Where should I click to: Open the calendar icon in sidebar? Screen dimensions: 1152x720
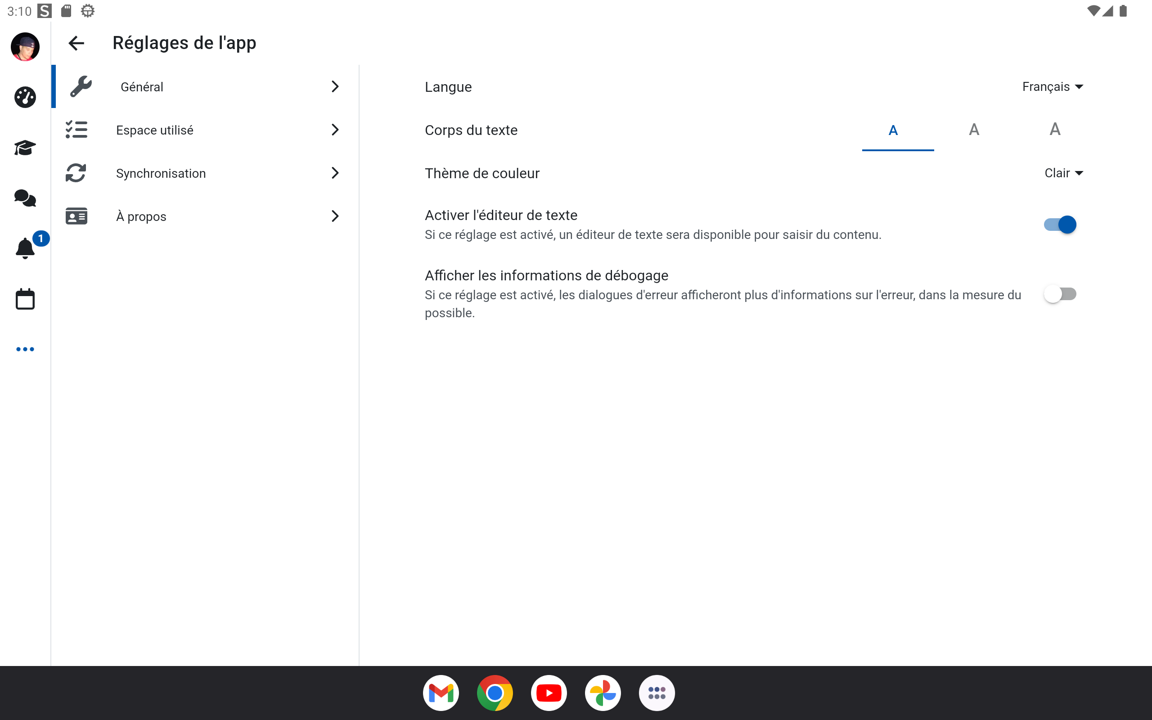coord(25,299)
